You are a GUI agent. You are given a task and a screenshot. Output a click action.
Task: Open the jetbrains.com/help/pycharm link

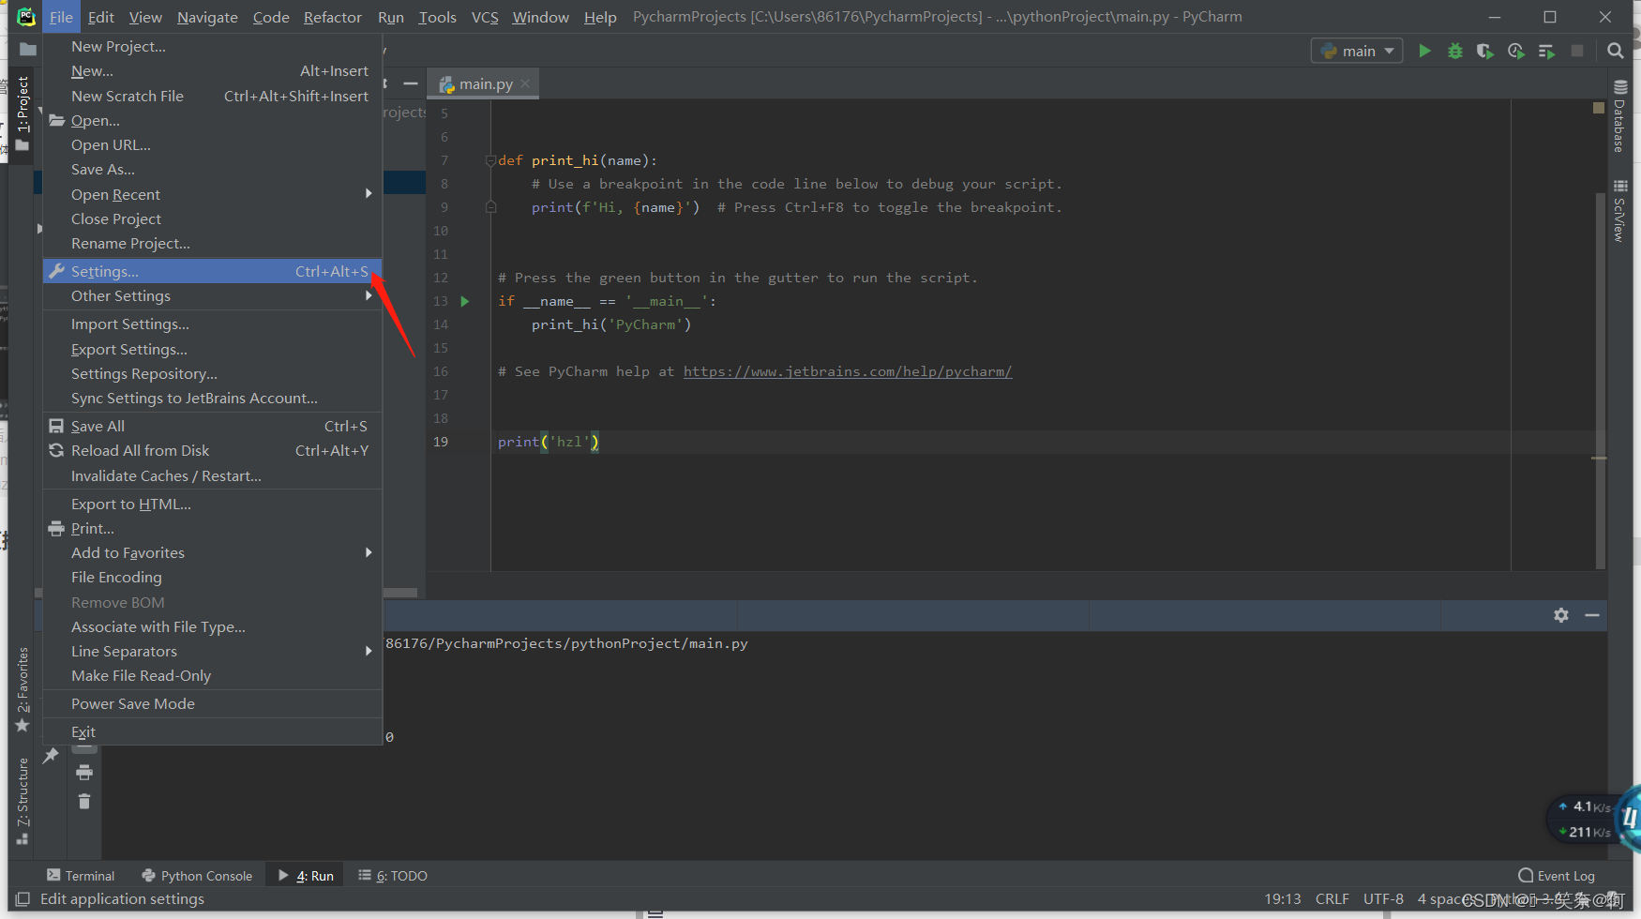click(x=848, y=371)
